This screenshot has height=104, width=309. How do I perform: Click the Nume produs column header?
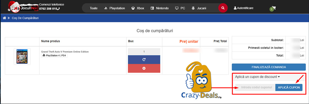pos(50,41)
